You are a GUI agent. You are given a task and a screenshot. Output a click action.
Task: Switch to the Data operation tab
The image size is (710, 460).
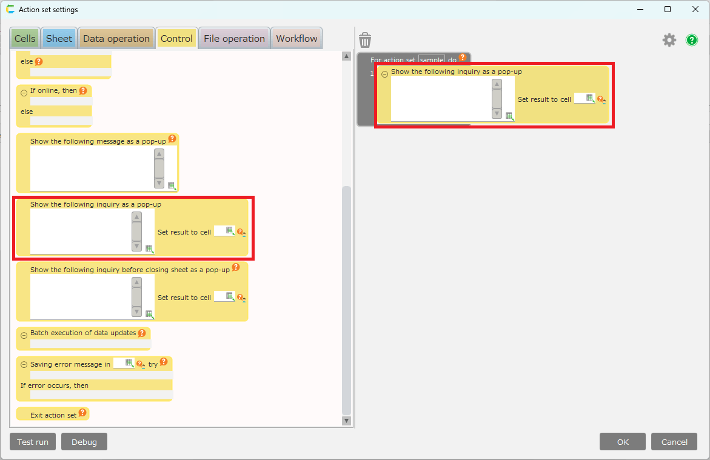(x=116, y=39)
